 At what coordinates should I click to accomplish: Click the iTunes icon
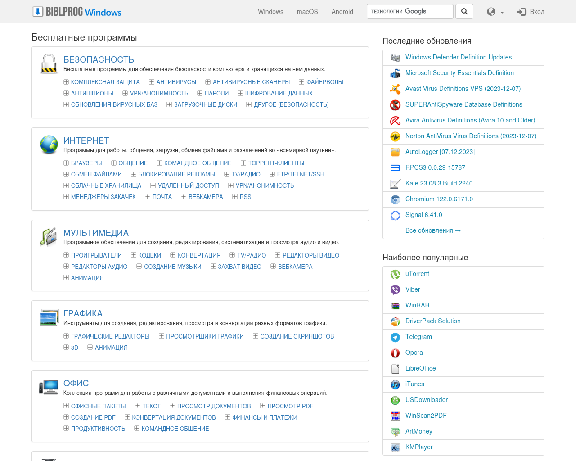(x=395, y=384)
